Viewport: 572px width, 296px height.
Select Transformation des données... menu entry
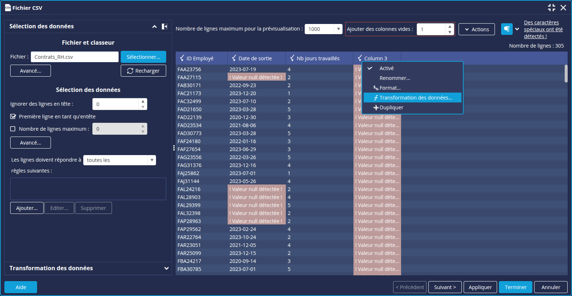(x=415, y=98)
